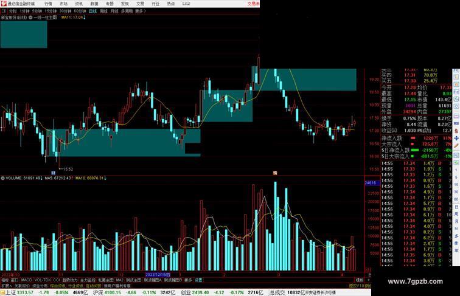460x296 pixels.
Task: Open the 综合资讯 tab
Action: pos(58,286)
